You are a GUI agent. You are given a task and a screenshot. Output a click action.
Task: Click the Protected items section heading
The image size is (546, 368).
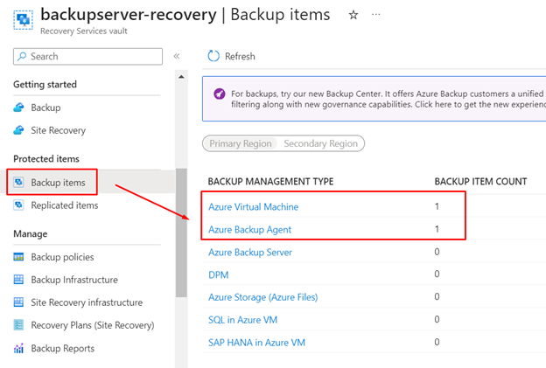pyautogui.click(x=46, y=159)
